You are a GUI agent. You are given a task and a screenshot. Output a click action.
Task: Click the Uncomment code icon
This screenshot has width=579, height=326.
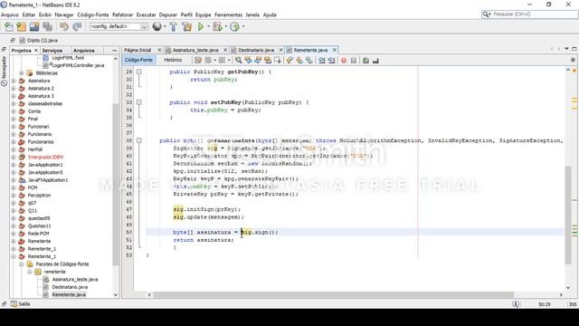[375, 61]
